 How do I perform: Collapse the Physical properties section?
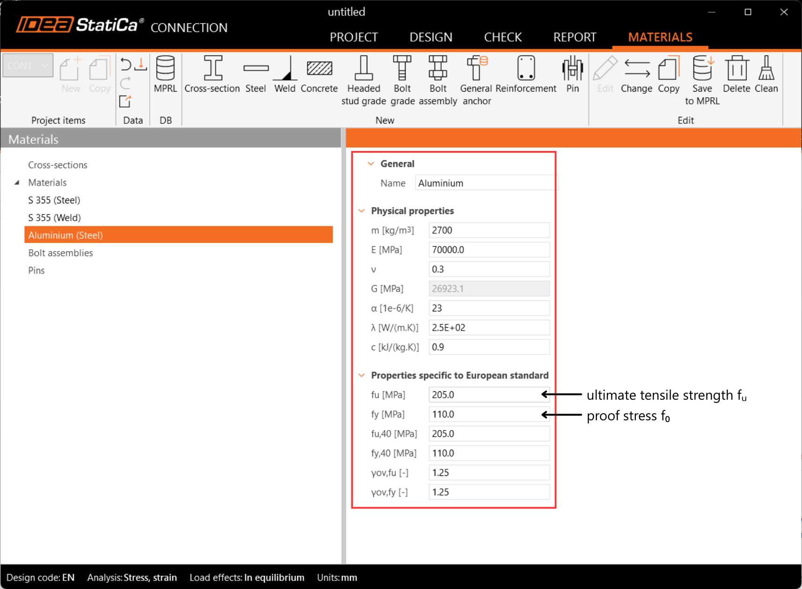(x=362, y=211)
